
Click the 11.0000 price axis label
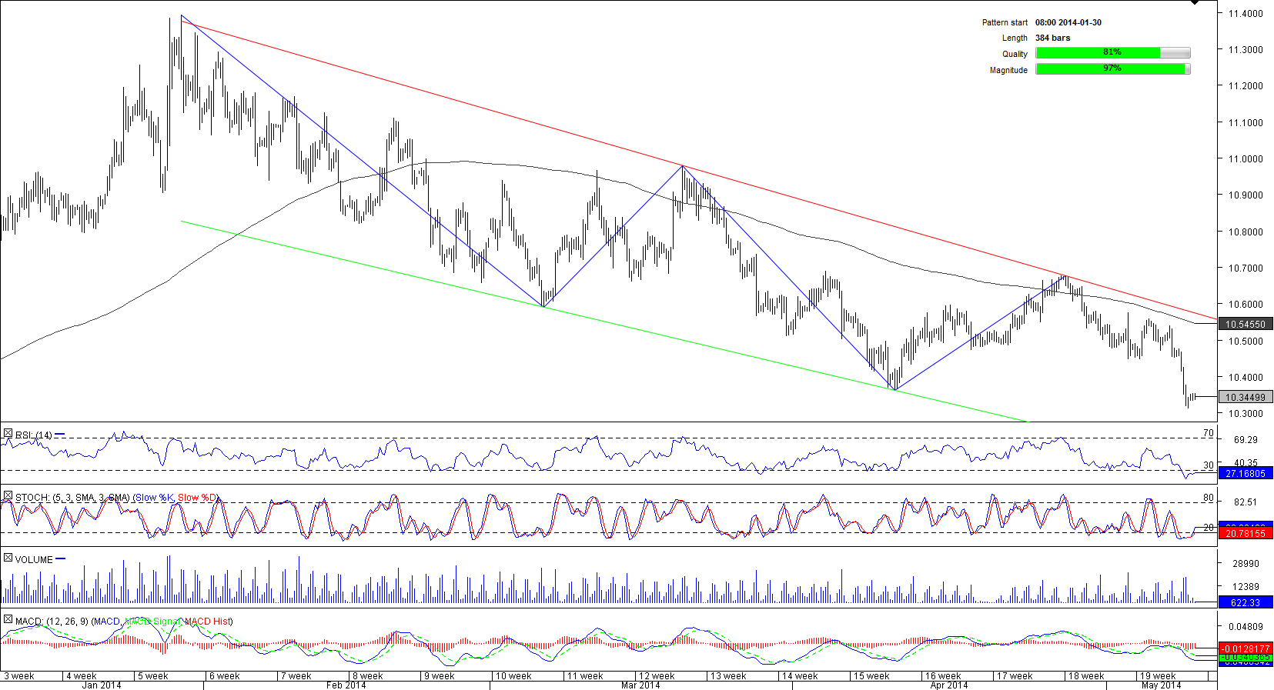click(x=1245, y=158)
